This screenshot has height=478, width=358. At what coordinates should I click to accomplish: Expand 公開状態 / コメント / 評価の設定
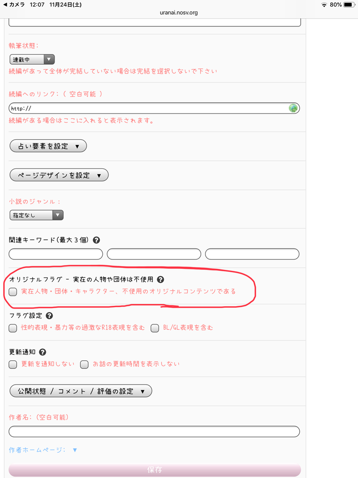(80, 391)
